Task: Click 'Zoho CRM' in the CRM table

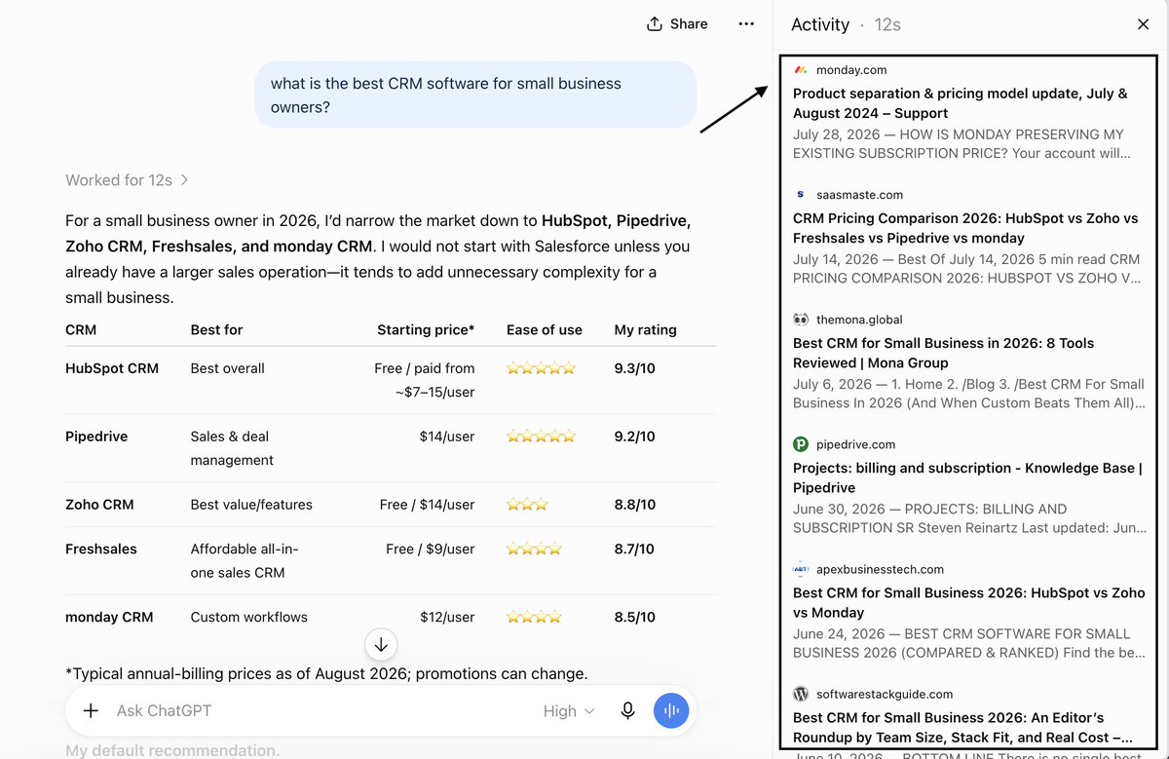Action: [99, 505]
